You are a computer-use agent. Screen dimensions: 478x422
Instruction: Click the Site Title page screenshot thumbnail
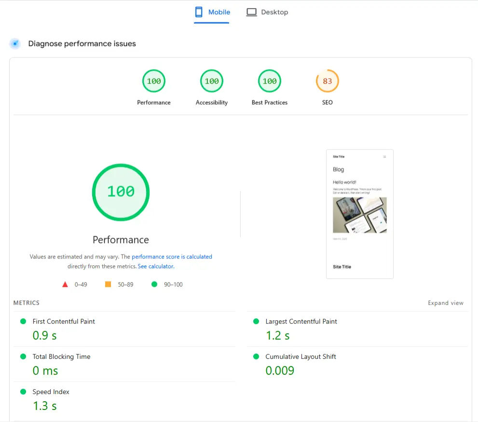click(x=359, y=214)
